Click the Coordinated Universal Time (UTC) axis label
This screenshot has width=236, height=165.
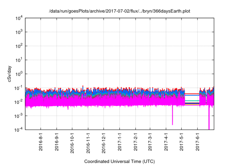coord(120,162)
